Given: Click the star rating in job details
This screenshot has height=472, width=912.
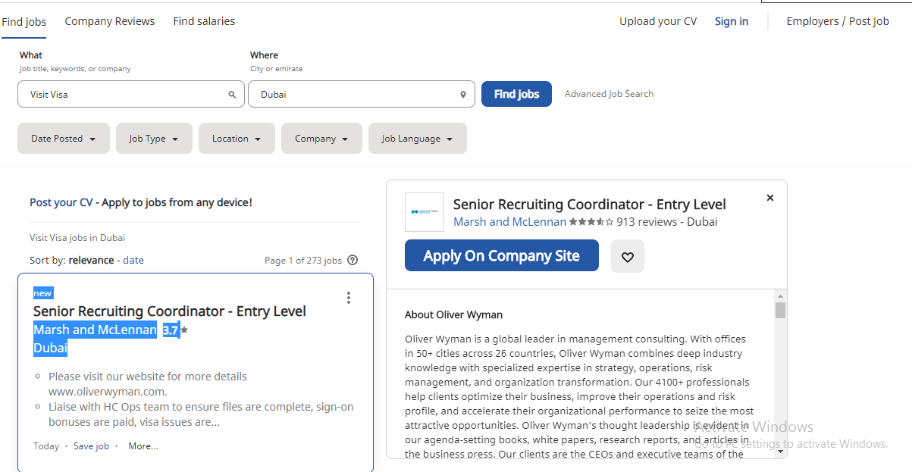Looking at the screenshot, I should pos(591,222).
